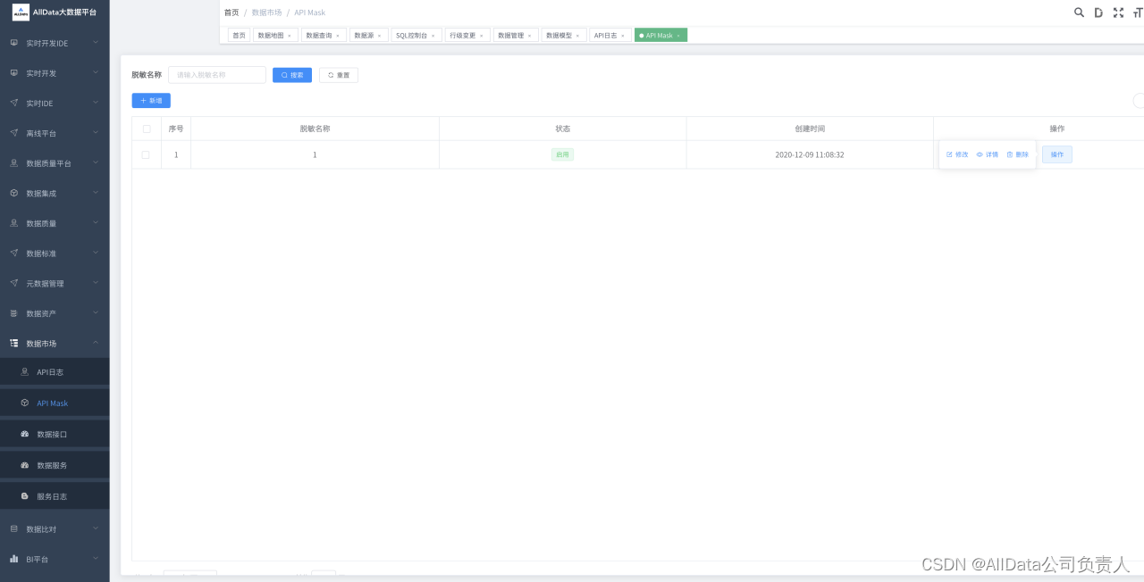Expand the 元数据管理 menu chevron
Viewport: 1144px width, 582px height.
click(96, 283)
